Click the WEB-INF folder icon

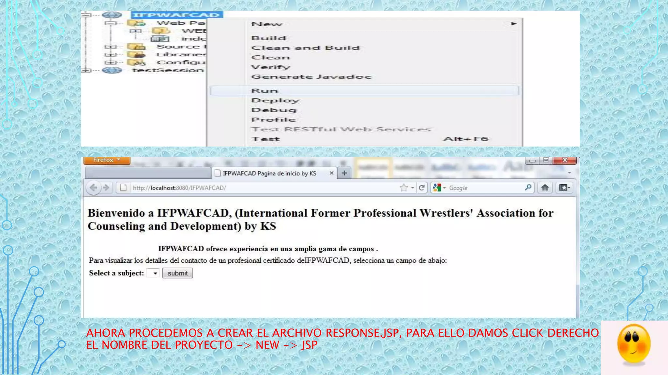161,31
